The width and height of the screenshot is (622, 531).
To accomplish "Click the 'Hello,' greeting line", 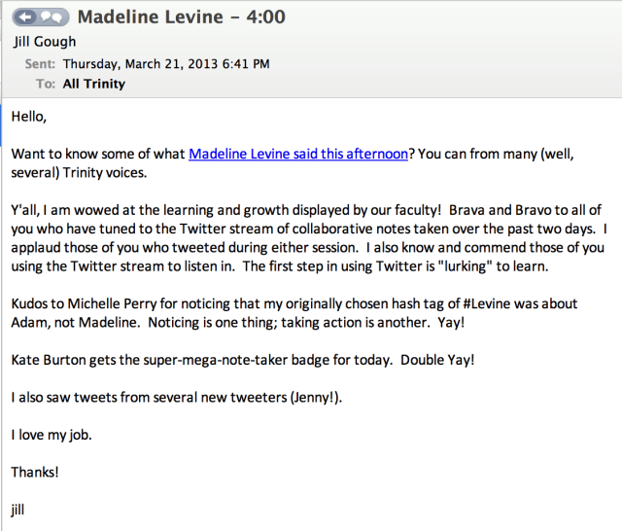I will 30,117.
